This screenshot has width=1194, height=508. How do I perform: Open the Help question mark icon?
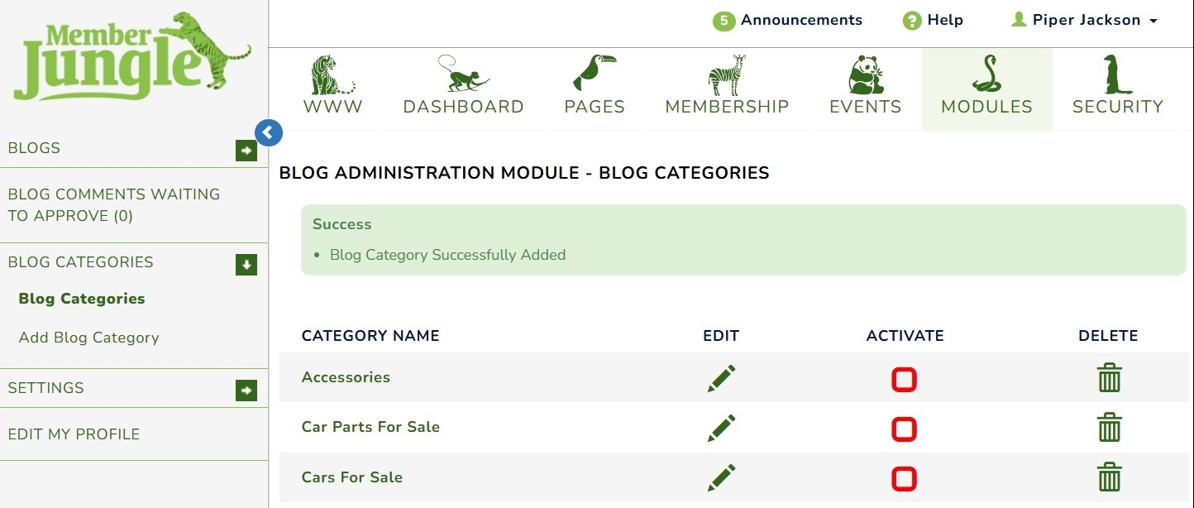(x=912, y=21)
